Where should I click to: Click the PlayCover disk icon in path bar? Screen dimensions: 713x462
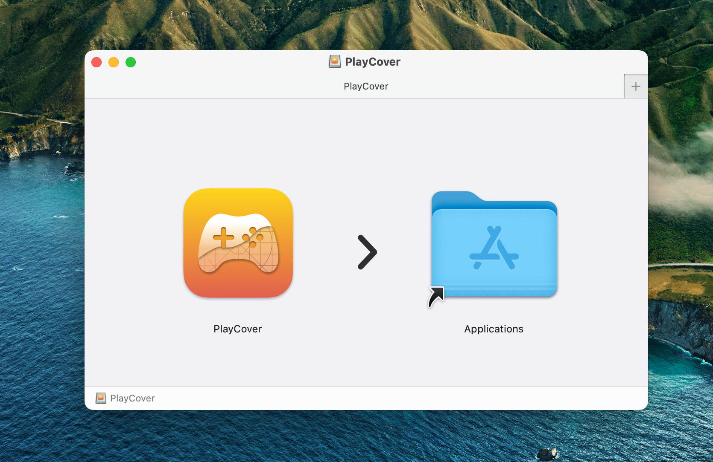pos(101,398)
